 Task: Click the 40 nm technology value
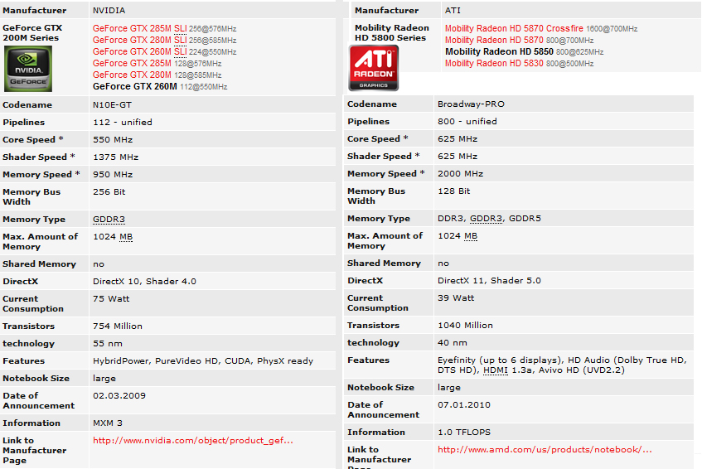pyautogui.click(x=453, y=343)
